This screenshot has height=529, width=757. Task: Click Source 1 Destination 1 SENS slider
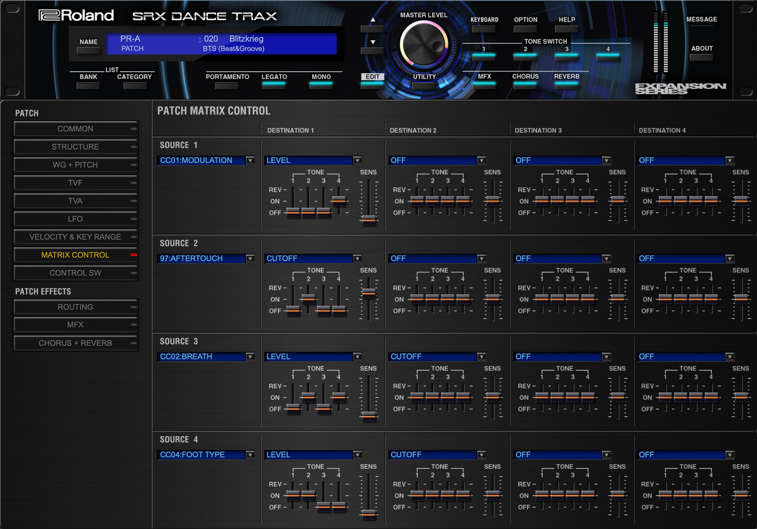(x=369, y=219)
